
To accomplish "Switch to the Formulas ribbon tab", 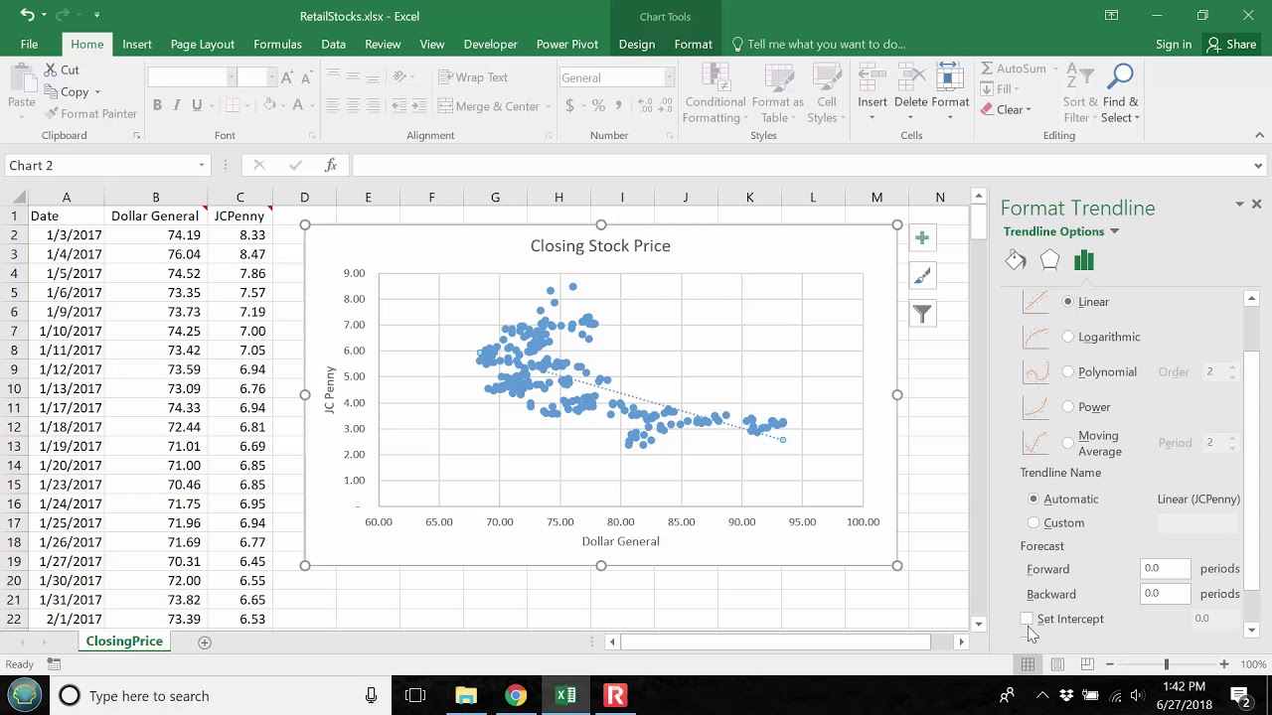I will 277,44.
